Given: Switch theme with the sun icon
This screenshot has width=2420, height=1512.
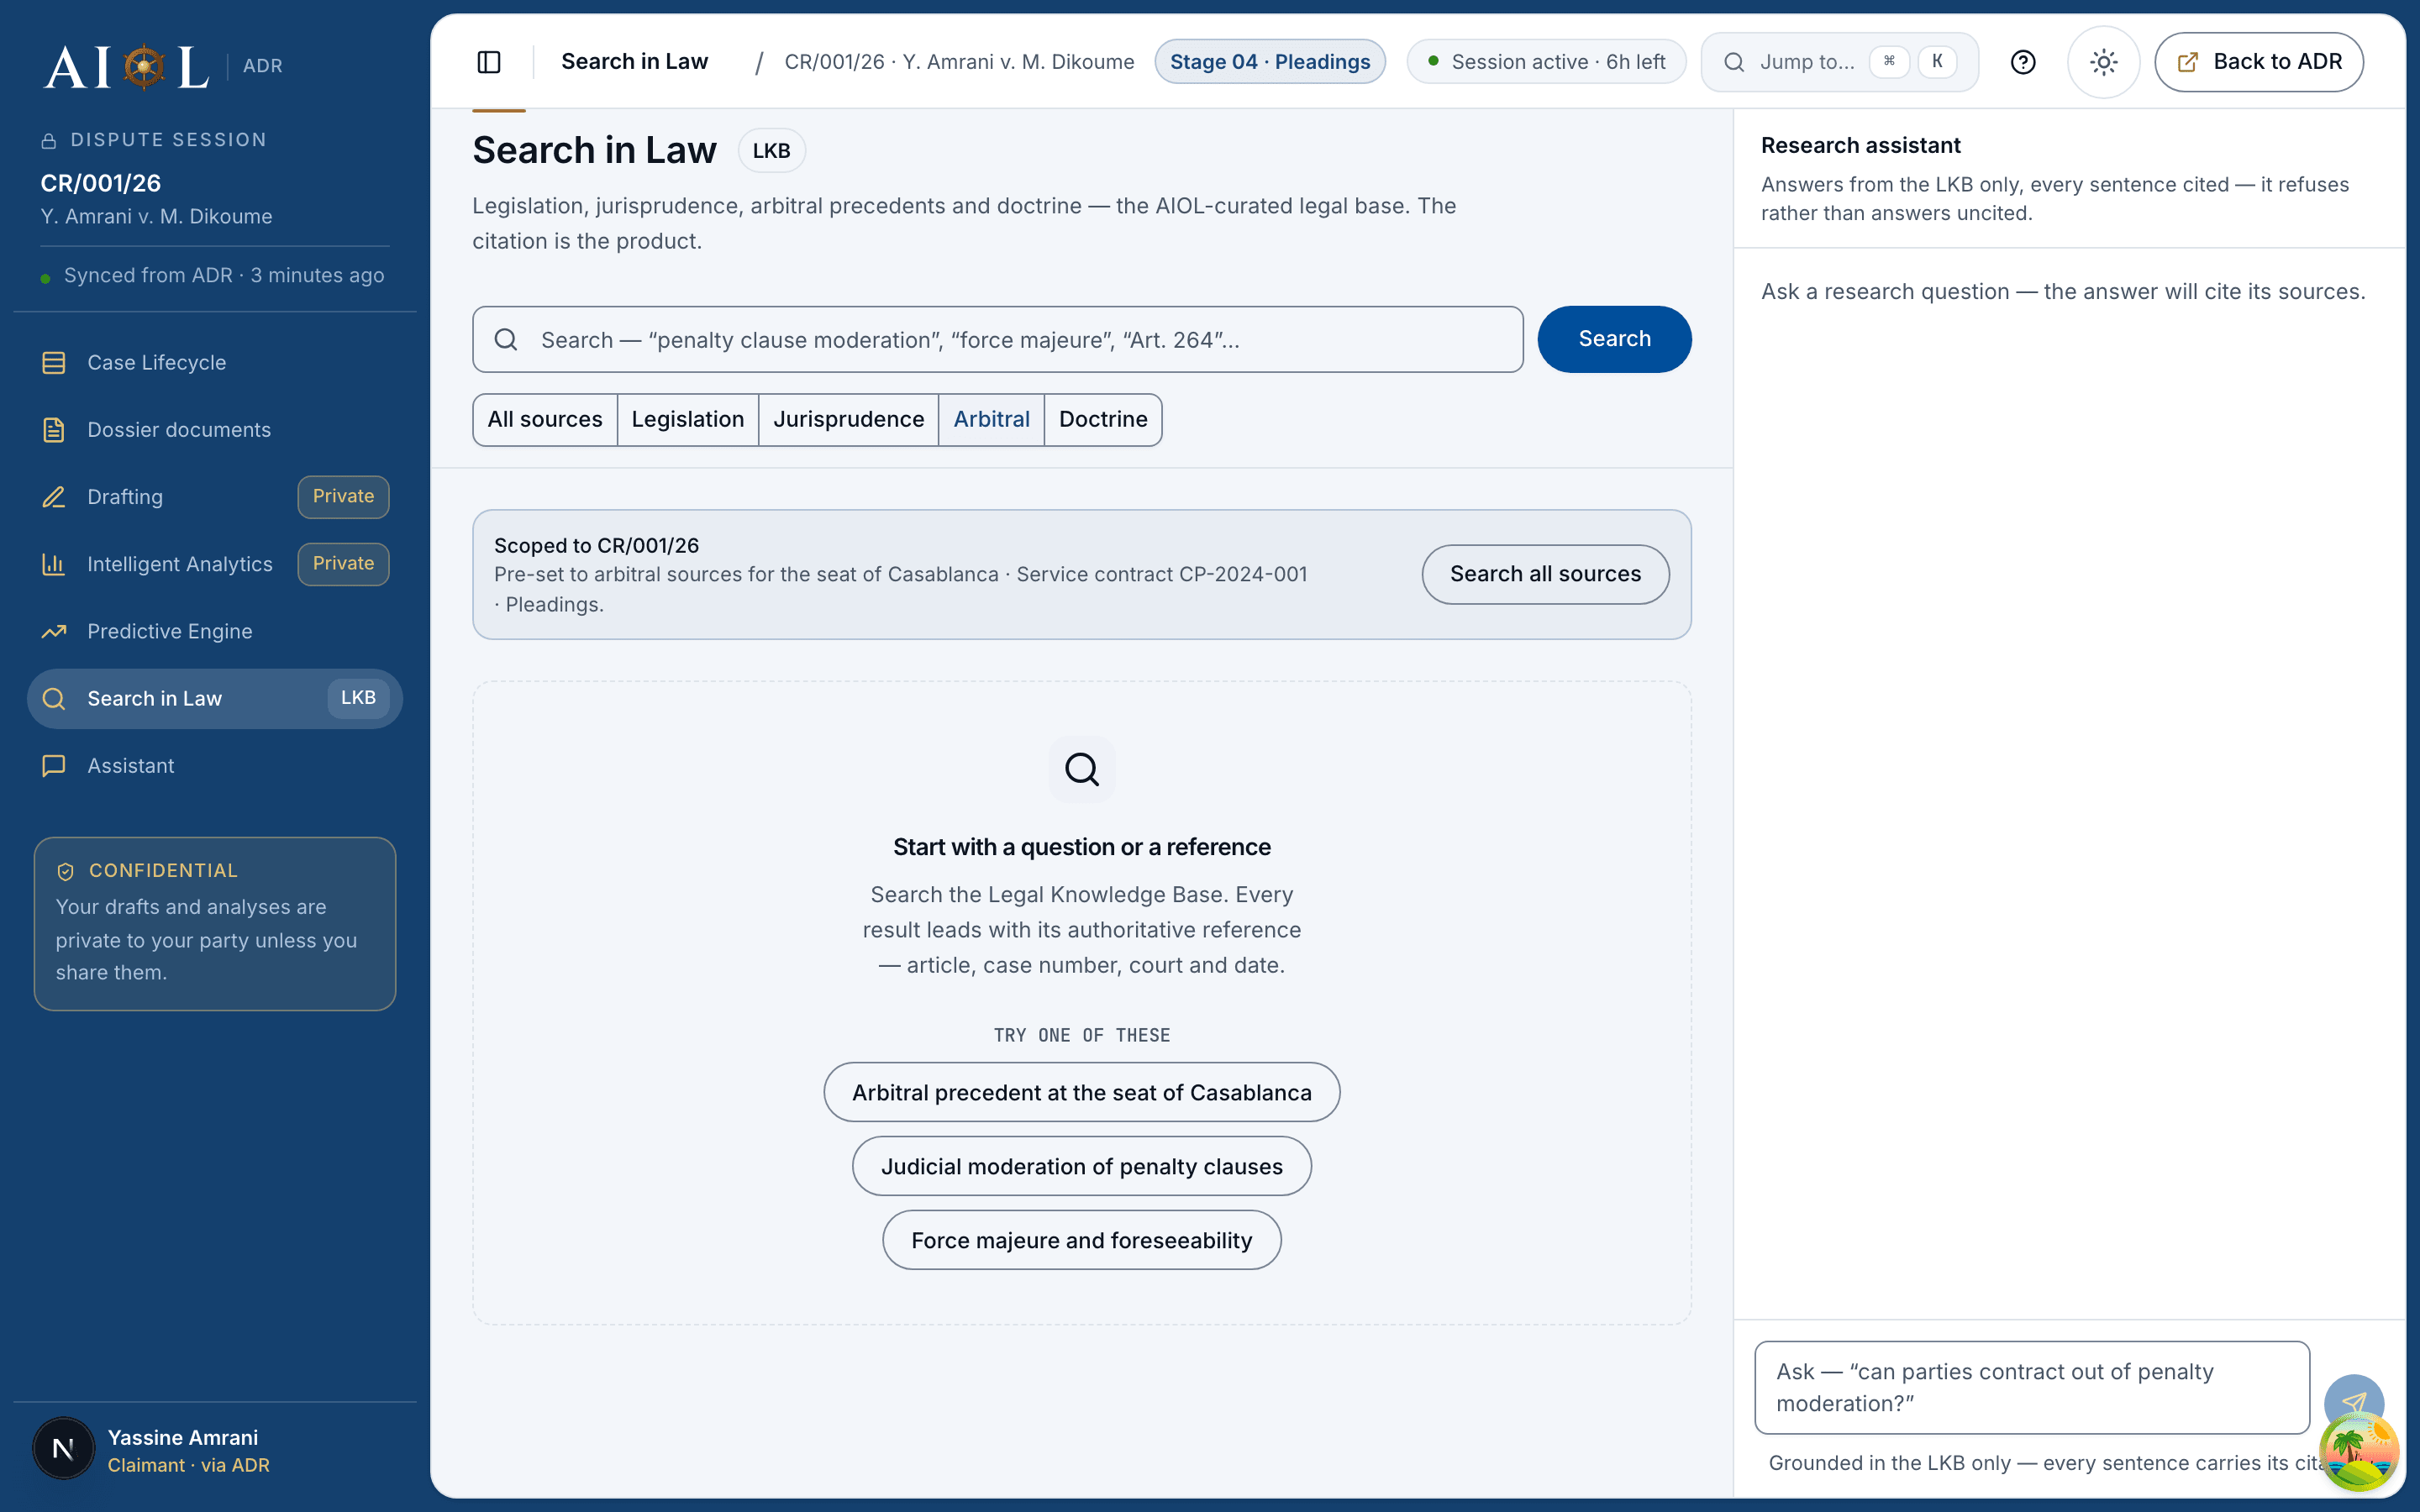Looking at the screenshot, I should pos(2103,62).
